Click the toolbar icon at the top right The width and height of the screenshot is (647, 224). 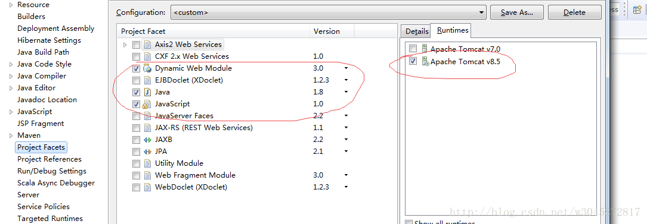[x=637, y=10]
